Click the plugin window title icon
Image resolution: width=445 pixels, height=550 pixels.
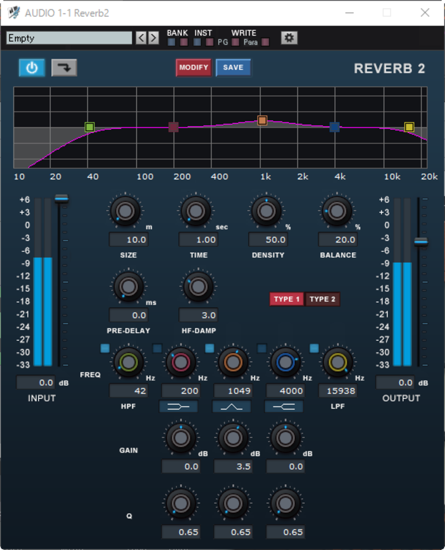click(x=14, y=13)
